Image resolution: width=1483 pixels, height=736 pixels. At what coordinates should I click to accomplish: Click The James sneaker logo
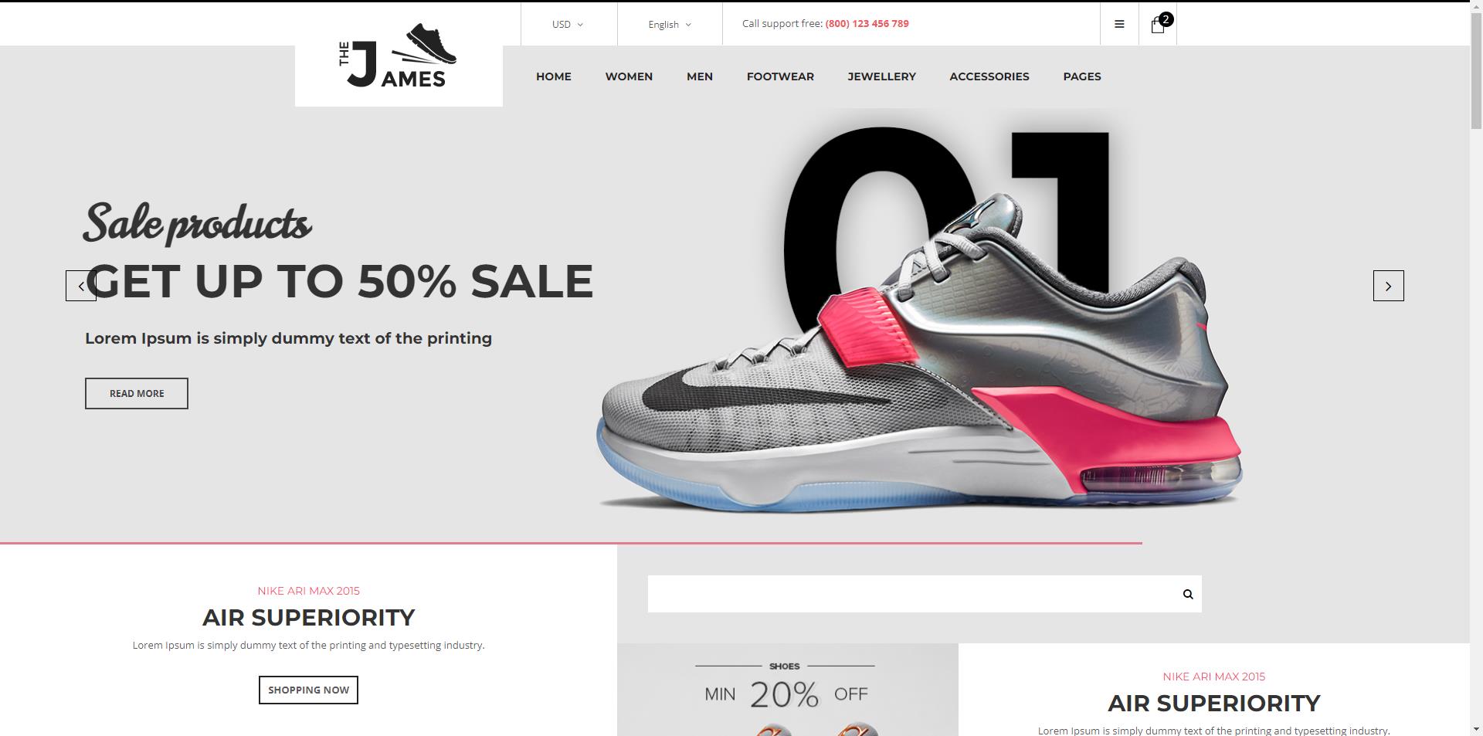point(399,56)
